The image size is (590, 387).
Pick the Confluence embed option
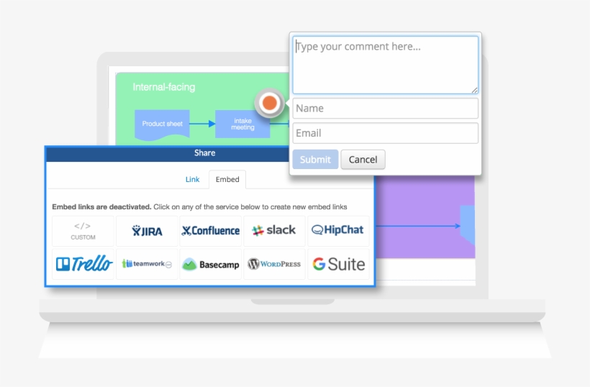pyautogui.click(x=211, y=231)
